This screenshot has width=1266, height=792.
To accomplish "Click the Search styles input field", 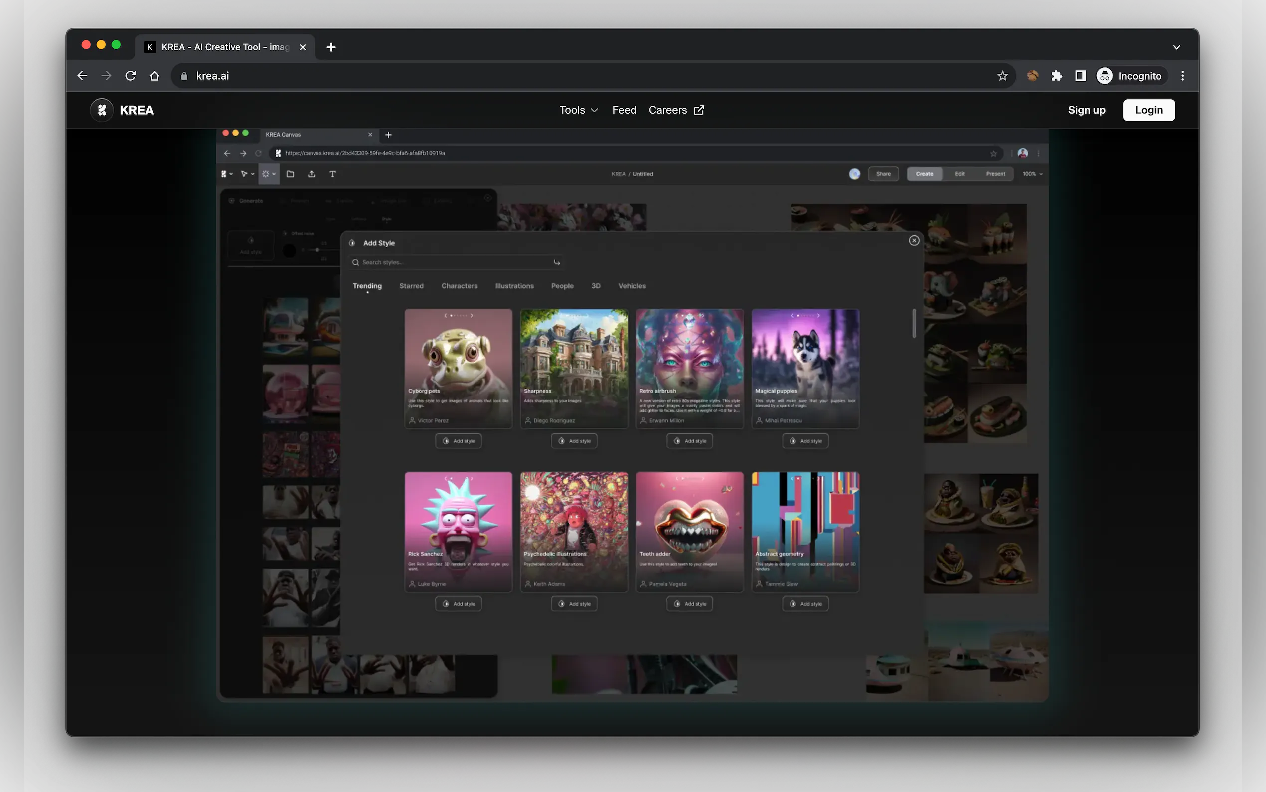I will tap(457, 262).
